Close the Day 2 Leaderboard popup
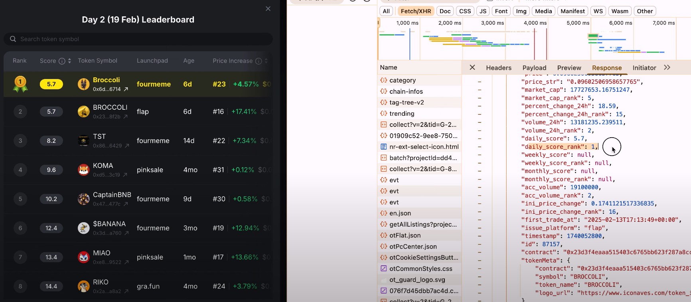 [268, 9]
